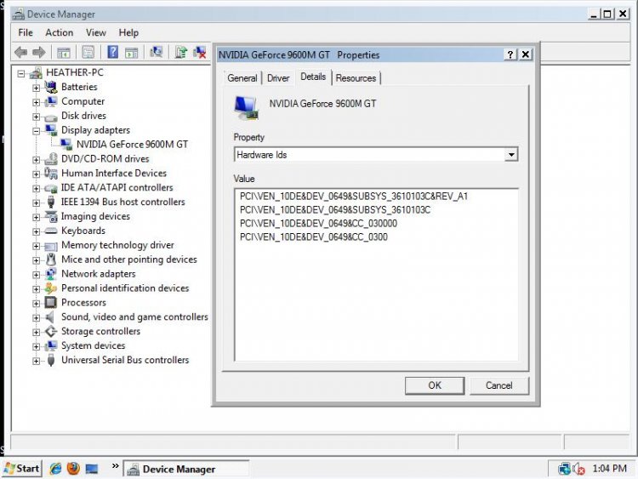Toggle the console tree pane toolbar icon
This screenshot has height=479, width=638.
(64, 52)
